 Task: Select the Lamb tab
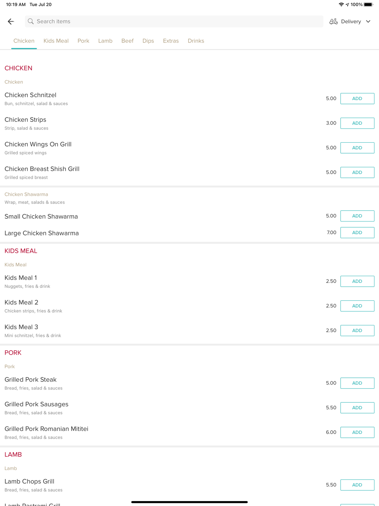(x=105, y=41)
